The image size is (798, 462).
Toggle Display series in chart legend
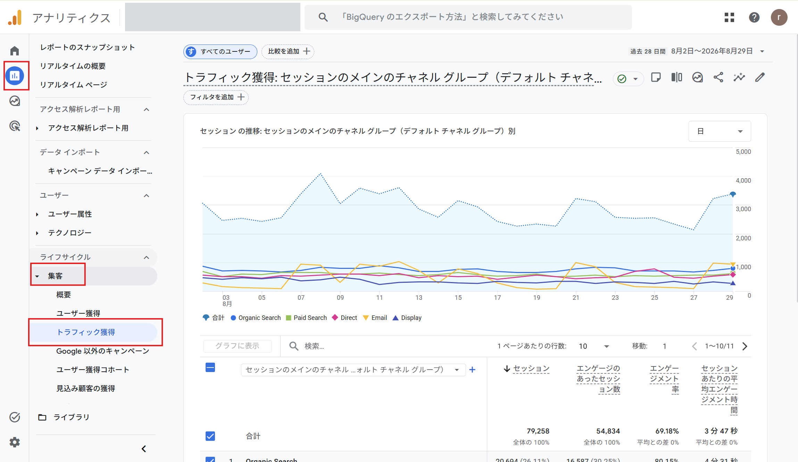point(407,317)
